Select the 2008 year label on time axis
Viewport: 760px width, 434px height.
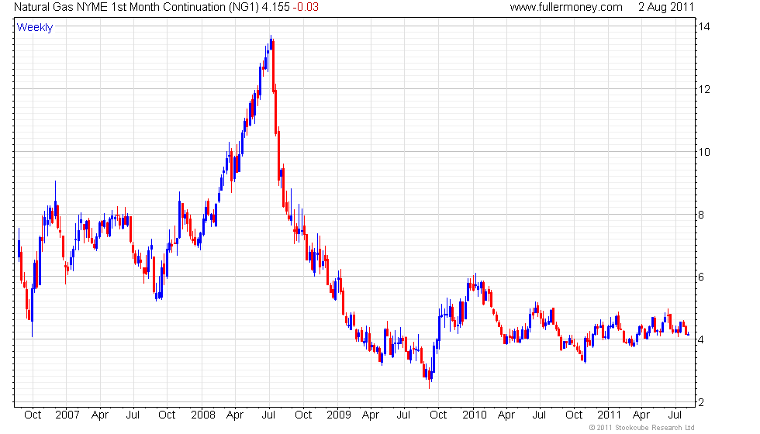[202, 415]
